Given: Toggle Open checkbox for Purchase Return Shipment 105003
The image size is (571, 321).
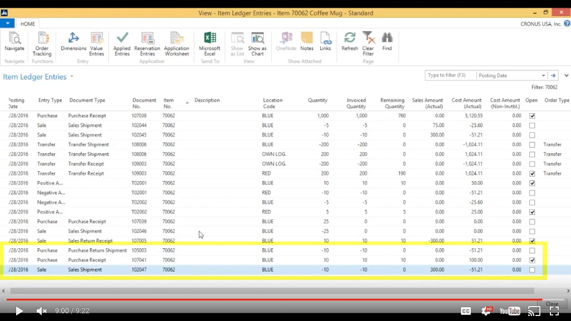Looking at the screenshot, I should pos(532,250).
